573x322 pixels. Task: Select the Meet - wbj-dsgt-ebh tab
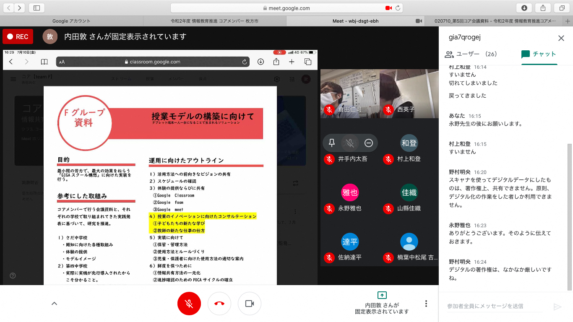pos(355,21)
